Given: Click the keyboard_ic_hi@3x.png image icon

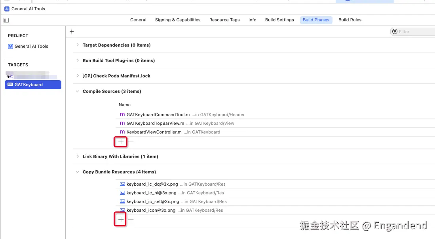Looking at the screenshot, I should point(122,193).
